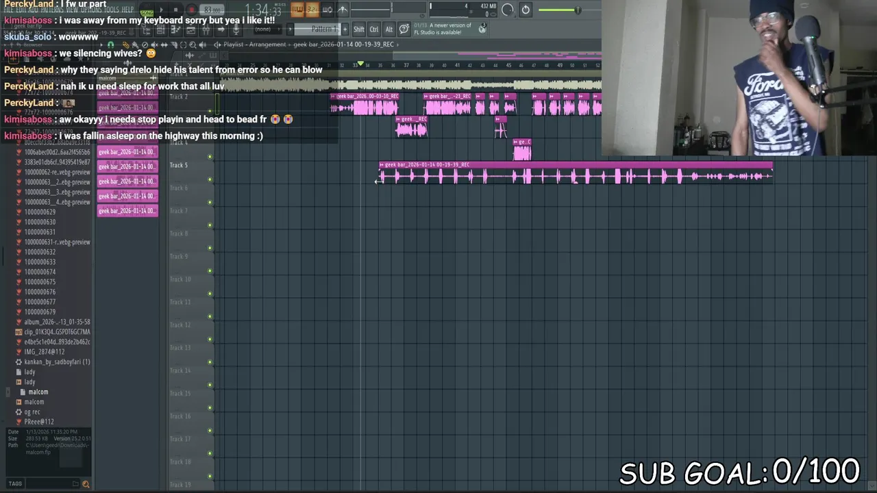
Task: Select the Delete tool in playlist toolbar
Action: pos(145,45)
